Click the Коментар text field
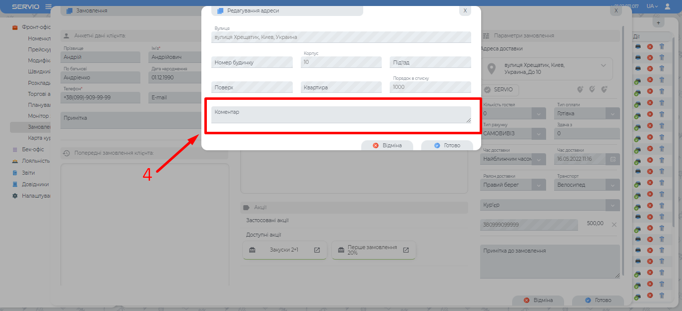The width and height of the screenshot is (682, 311). (341, 114)
